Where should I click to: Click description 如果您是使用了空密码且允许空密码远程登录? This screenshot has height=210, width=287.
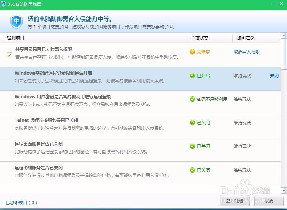point(90,80)
